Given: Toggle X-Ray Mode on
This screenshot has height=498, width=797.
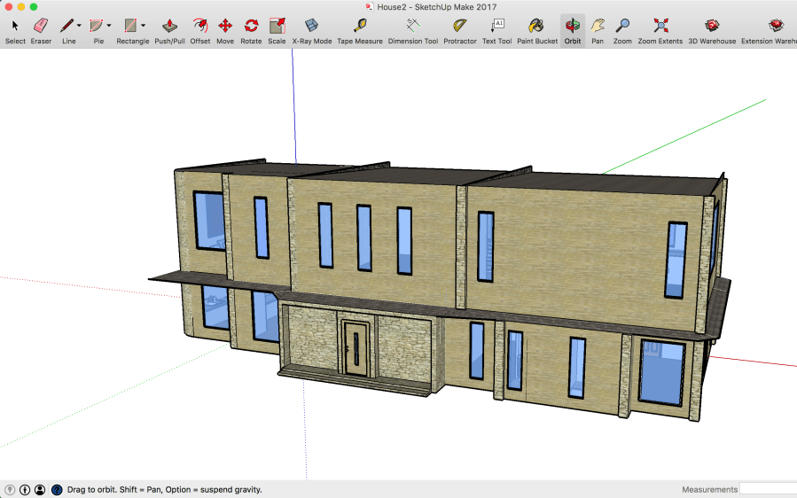Looking at the screenshot, I should click(x=312, y=27).
